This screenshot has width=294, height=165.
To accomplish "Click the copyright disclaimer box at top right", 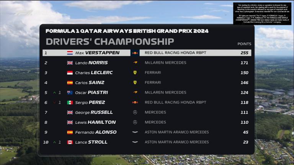I will [x=262, y=13].
